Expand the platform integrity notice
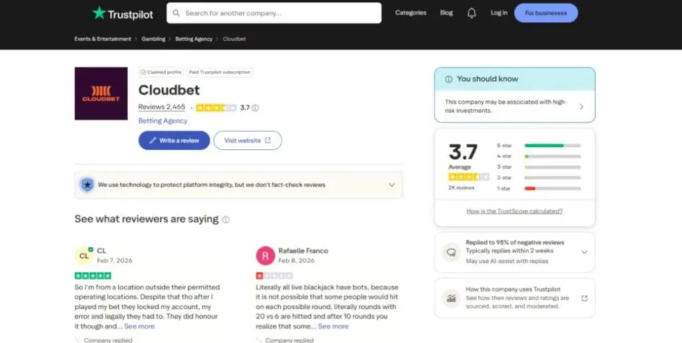 (392, 185)
